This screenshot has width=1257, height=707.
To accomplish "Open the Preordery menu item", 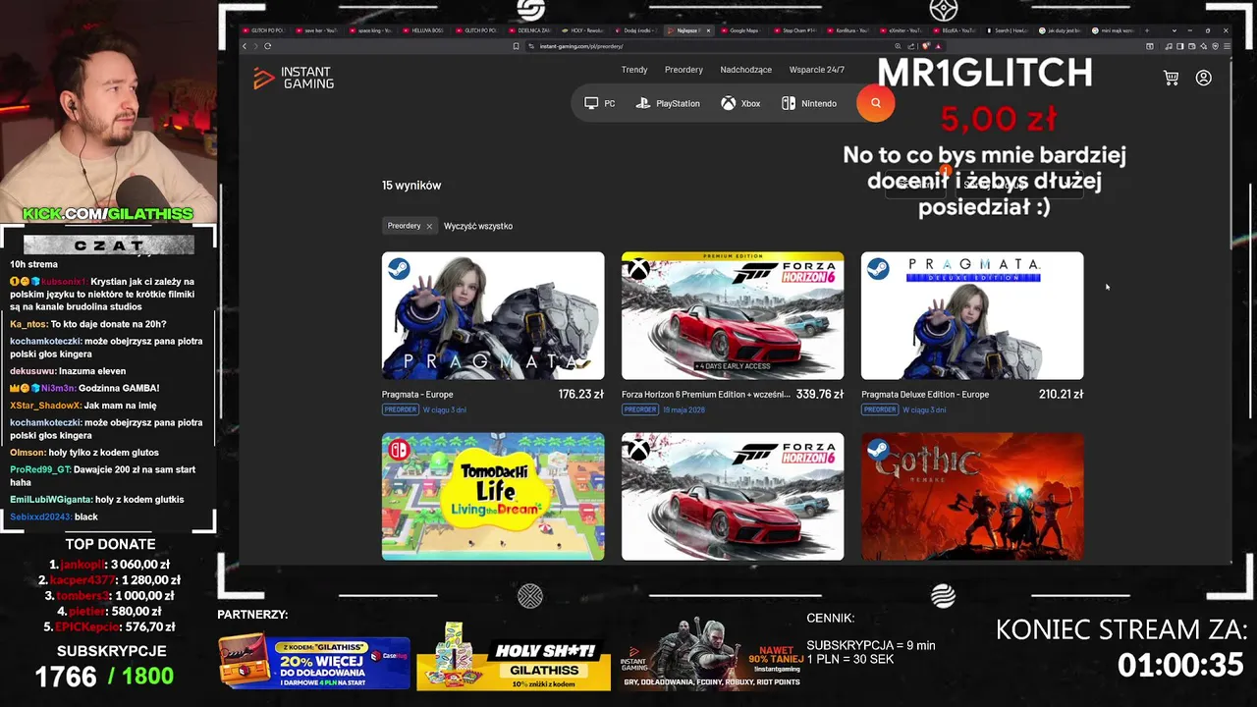I will click(x=683, y=70).
